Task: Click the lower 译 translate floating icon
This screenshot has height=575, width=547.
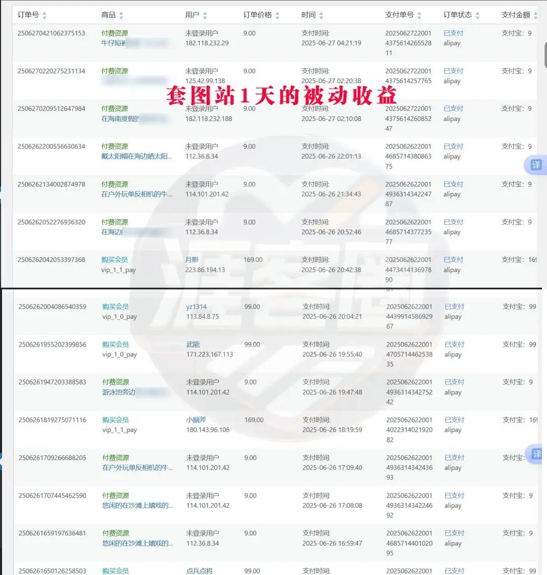Action: pos(538,454)
